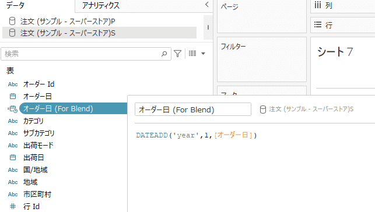Viewport: 375px width, 212px height.
Task: Select the 市区町村 field
Action: tap(37, 194)
